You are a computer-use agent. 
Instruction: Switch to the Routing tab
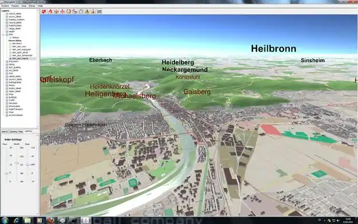coord(13,132)
